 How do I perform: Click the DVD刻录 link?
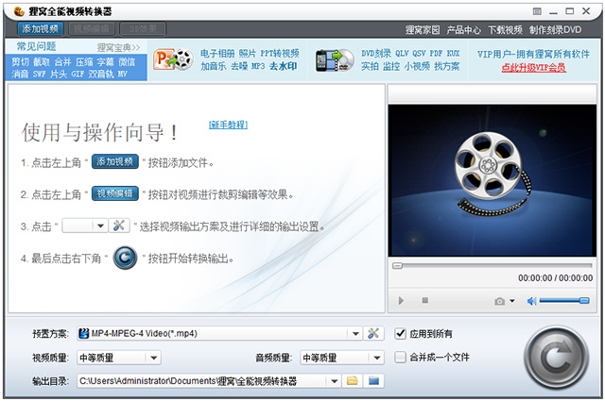click(376, 53)
